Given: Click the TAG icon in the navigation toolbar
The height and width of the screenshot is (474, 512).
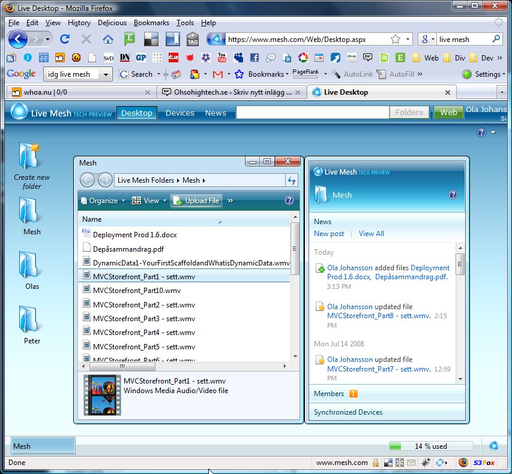Looking at the screenshot, I should (x=193, y=40).
